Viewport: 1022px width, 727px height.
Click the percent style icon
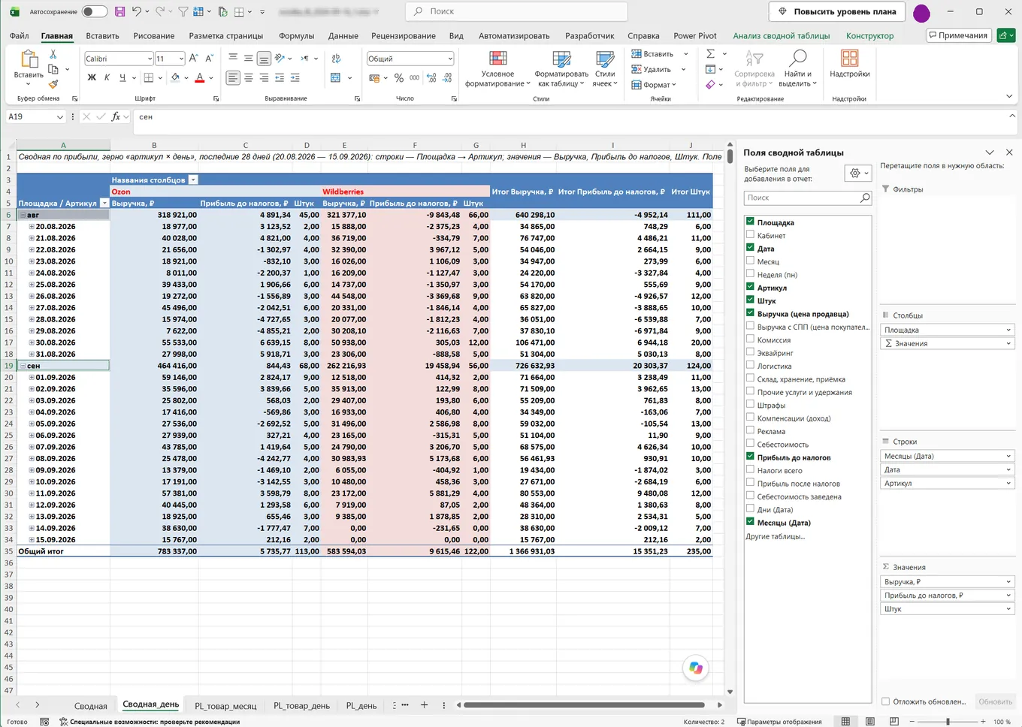pos(399,78)
